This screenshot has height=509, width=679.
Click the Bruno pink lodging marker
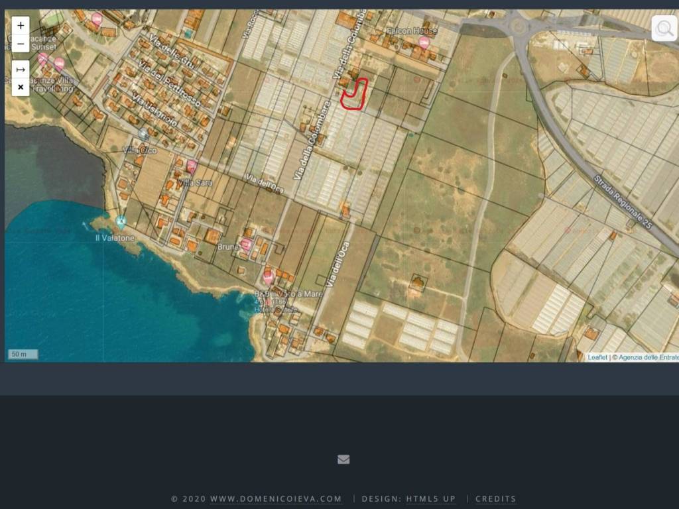246,245
